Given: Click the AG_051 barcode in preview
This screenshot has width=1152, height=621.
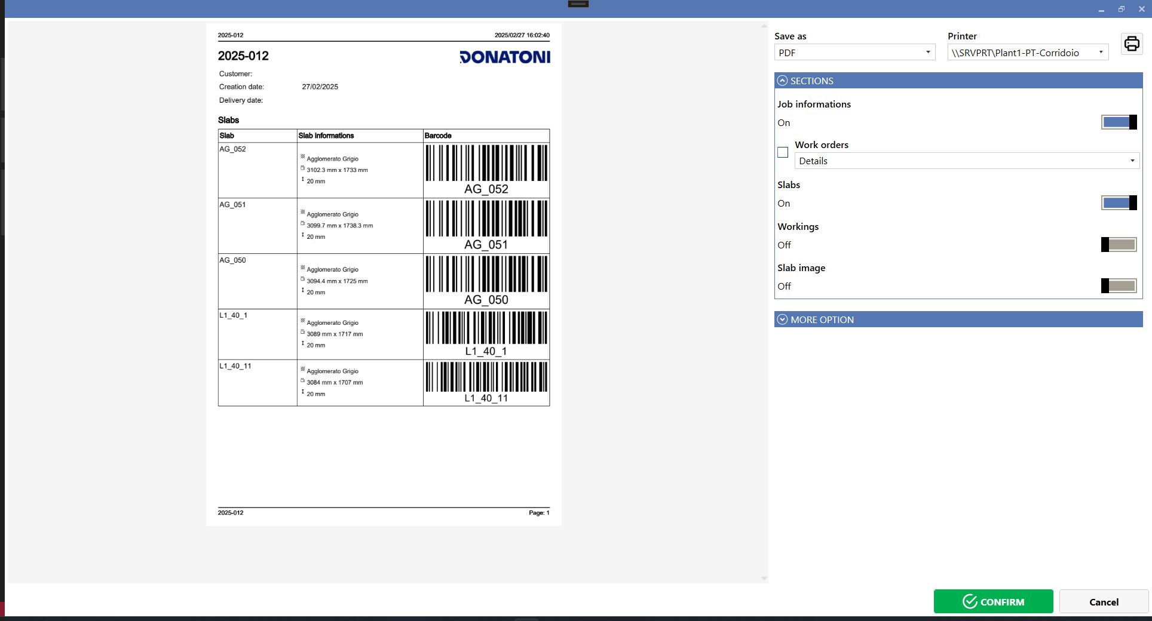Looking at the screenshot, I should click(486, 226).
